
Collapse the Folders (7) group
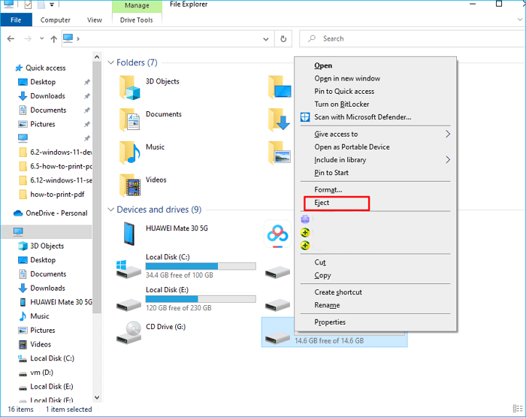[x=110, y=62]
